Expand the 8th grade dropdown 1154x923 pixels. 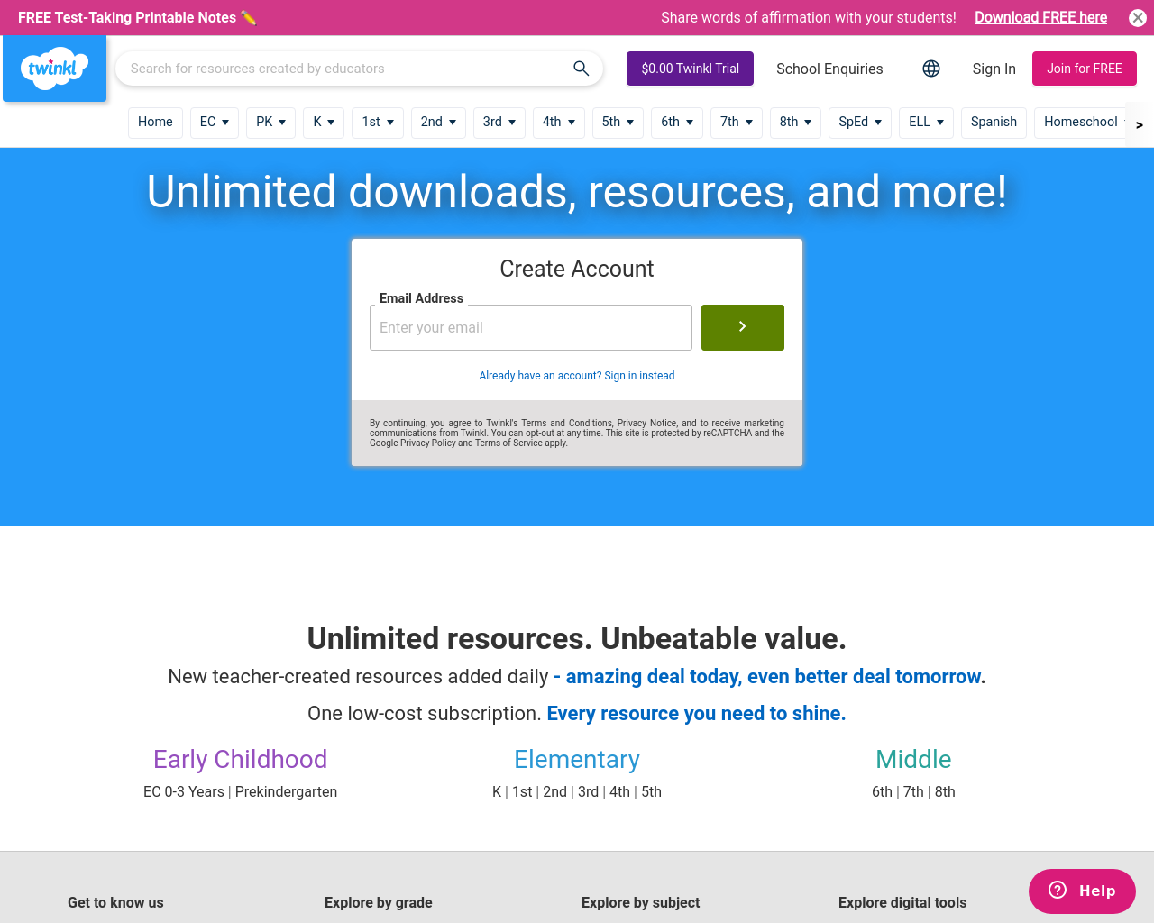795,122
